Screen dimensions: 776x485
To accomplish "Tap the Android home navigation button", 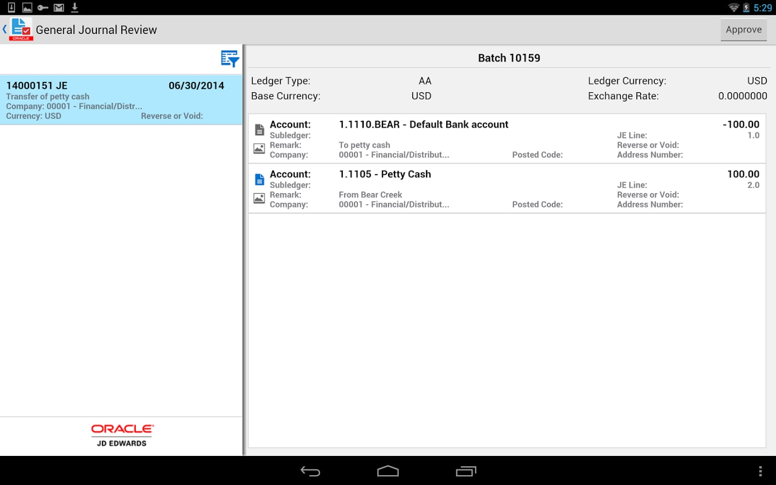I will click(x=388, y=472).
